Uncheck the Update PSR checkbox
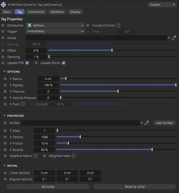 pyautogui.click(x=27, y=63)
